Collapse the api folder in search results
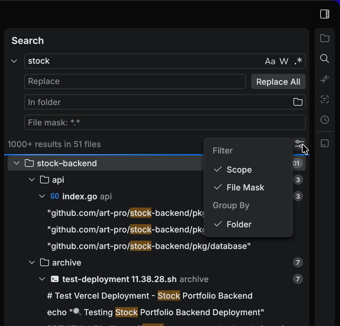Viewport: 340px width, 326px height. 32,180
